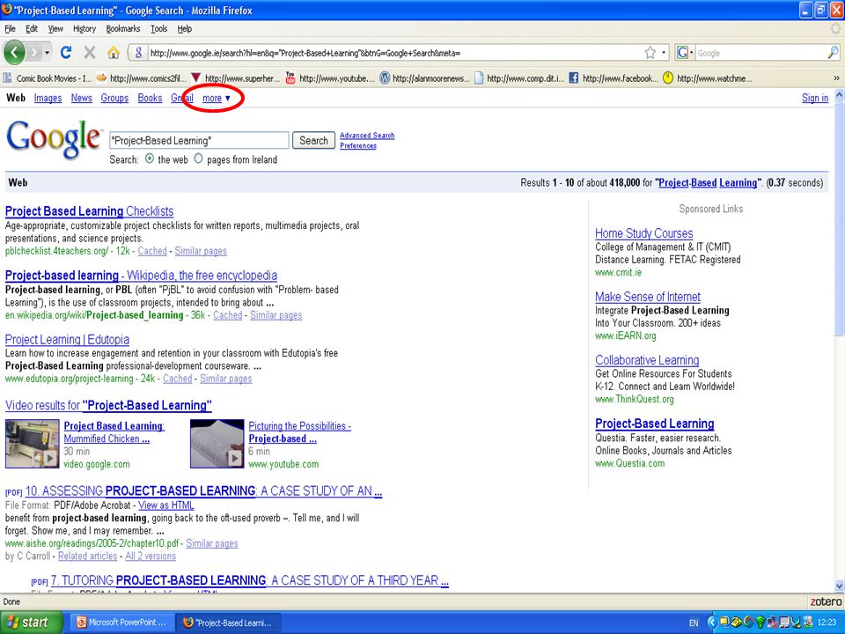845x634 pixels.
Task: Open the superhero bookmark with red triangle icon
Action: (x=236, y=78)
